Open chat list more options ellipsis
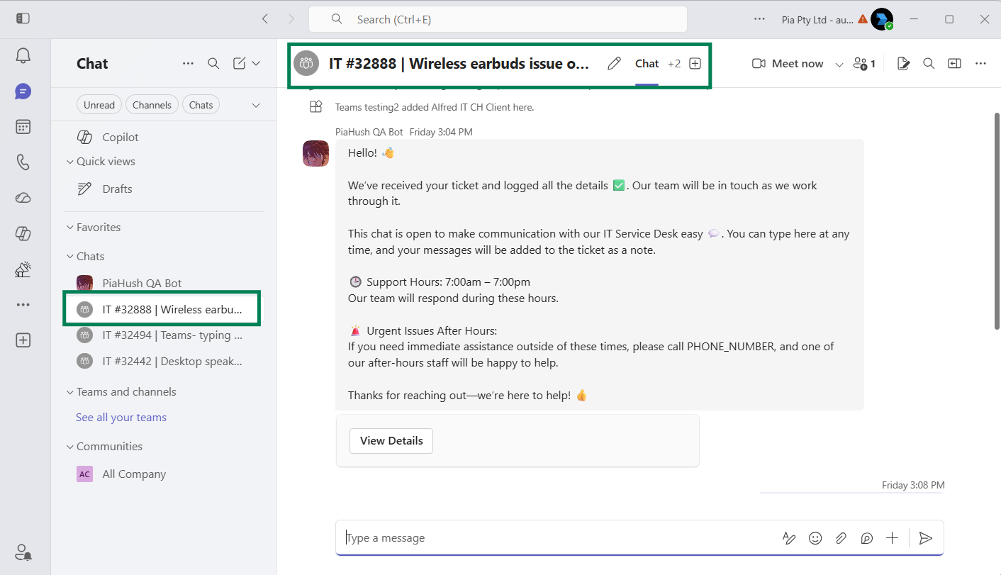Viewport: 1001px width, 575px height. 188,63
